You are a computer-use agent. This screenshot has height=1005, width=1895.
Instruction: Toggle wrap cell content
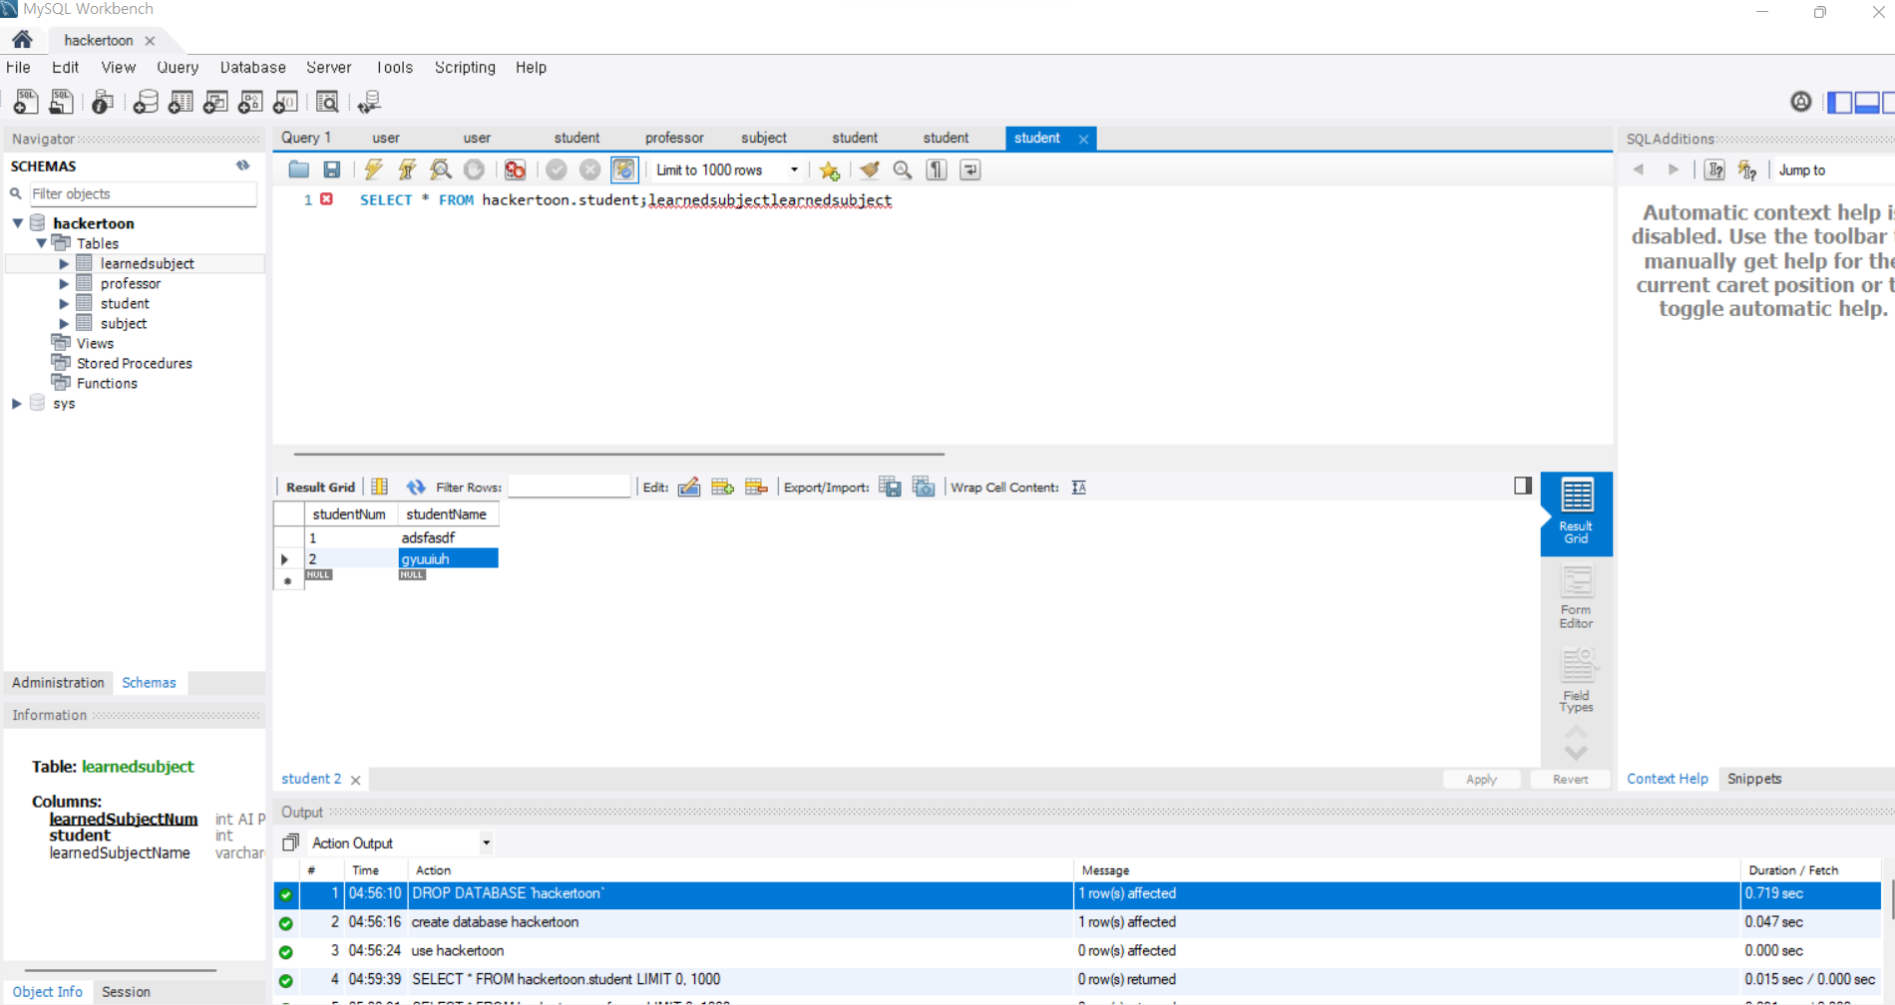1079,487
